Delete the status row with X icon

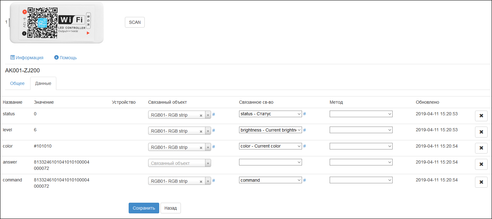click(481, 116)
